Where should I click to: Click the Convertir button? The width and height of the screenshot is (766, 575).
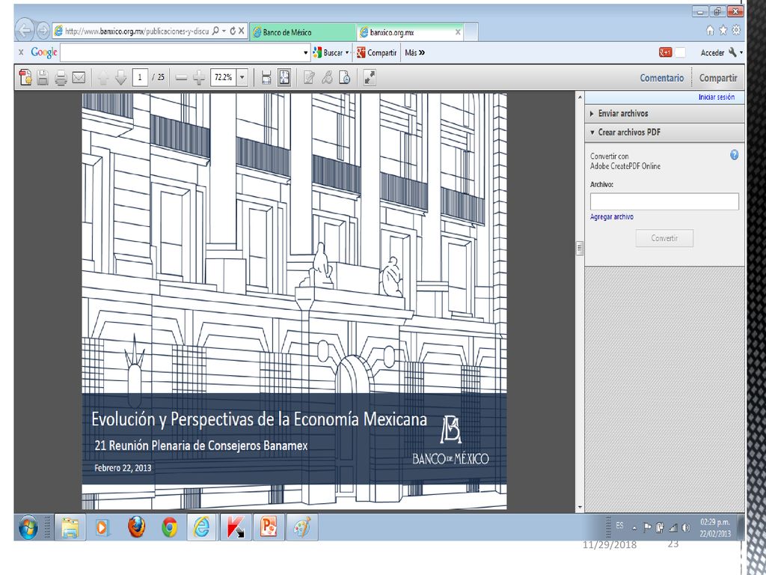664,238
